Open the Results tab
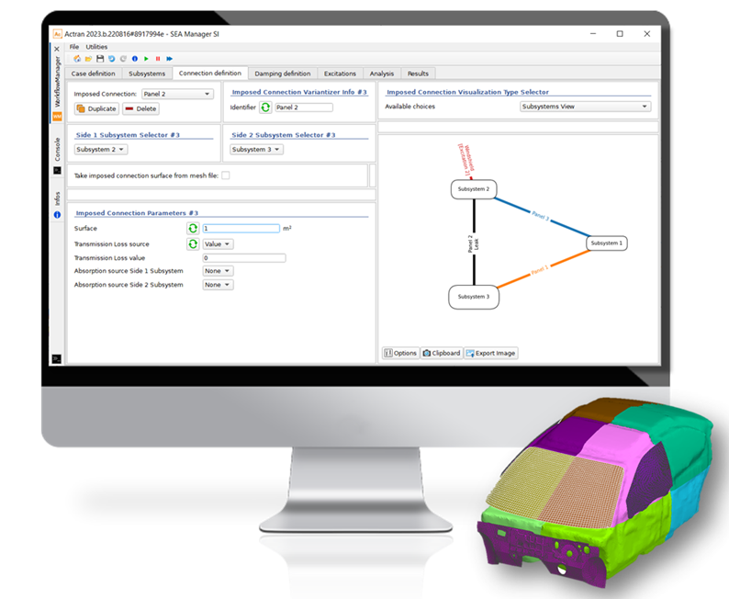The image size is (729, 599). tap(418, 73)
